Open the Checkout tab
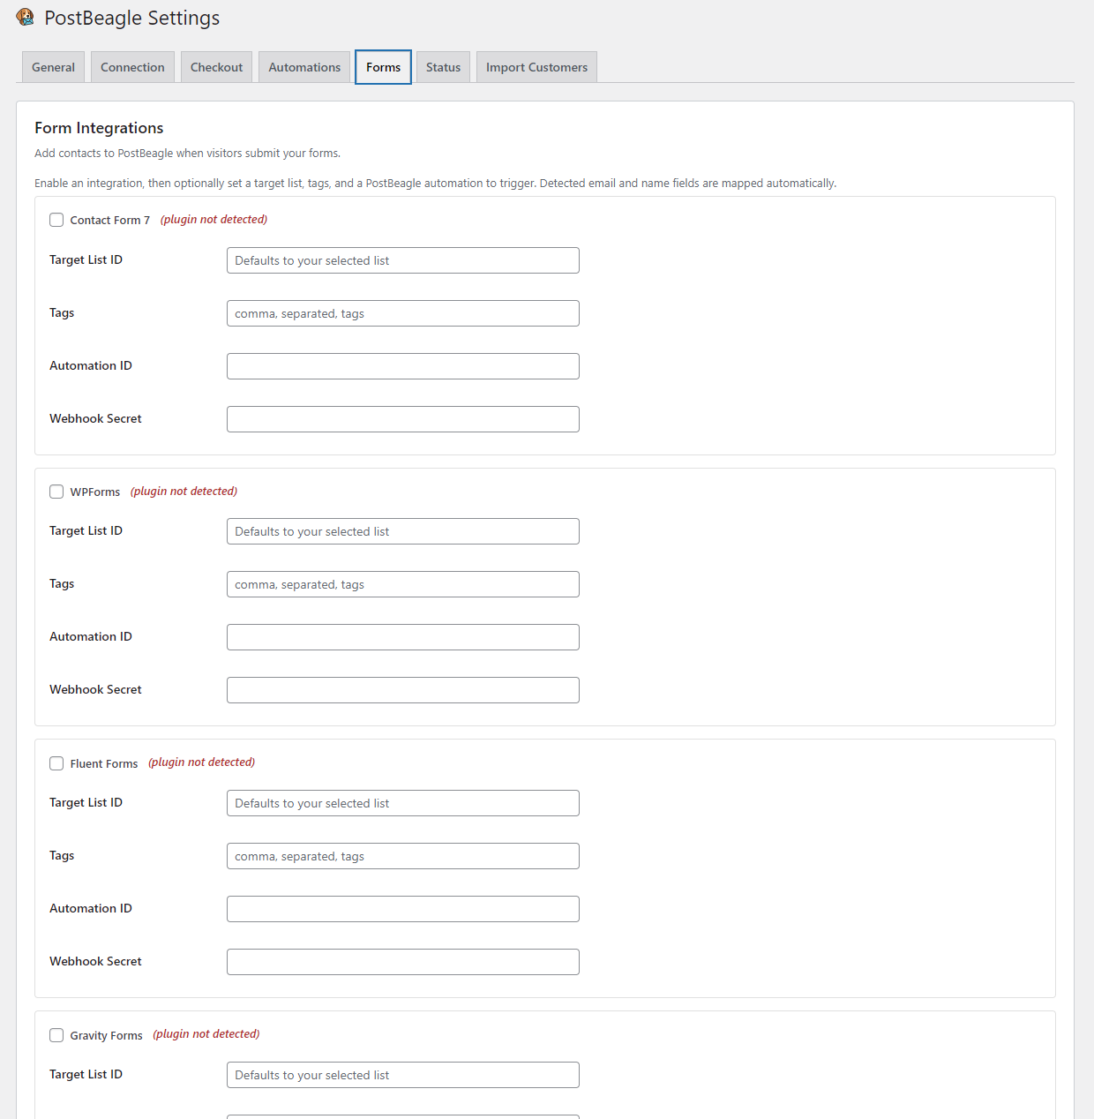This screenshot has width=1094, height=1119. pos(216,67)
